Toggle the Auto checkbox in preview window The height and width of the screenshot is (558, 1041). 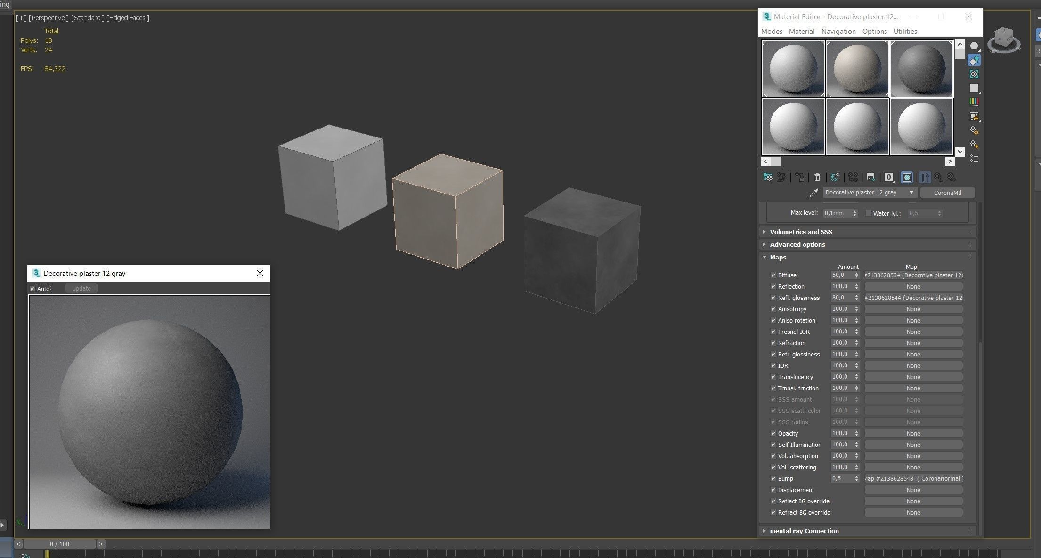click(33, 289)
